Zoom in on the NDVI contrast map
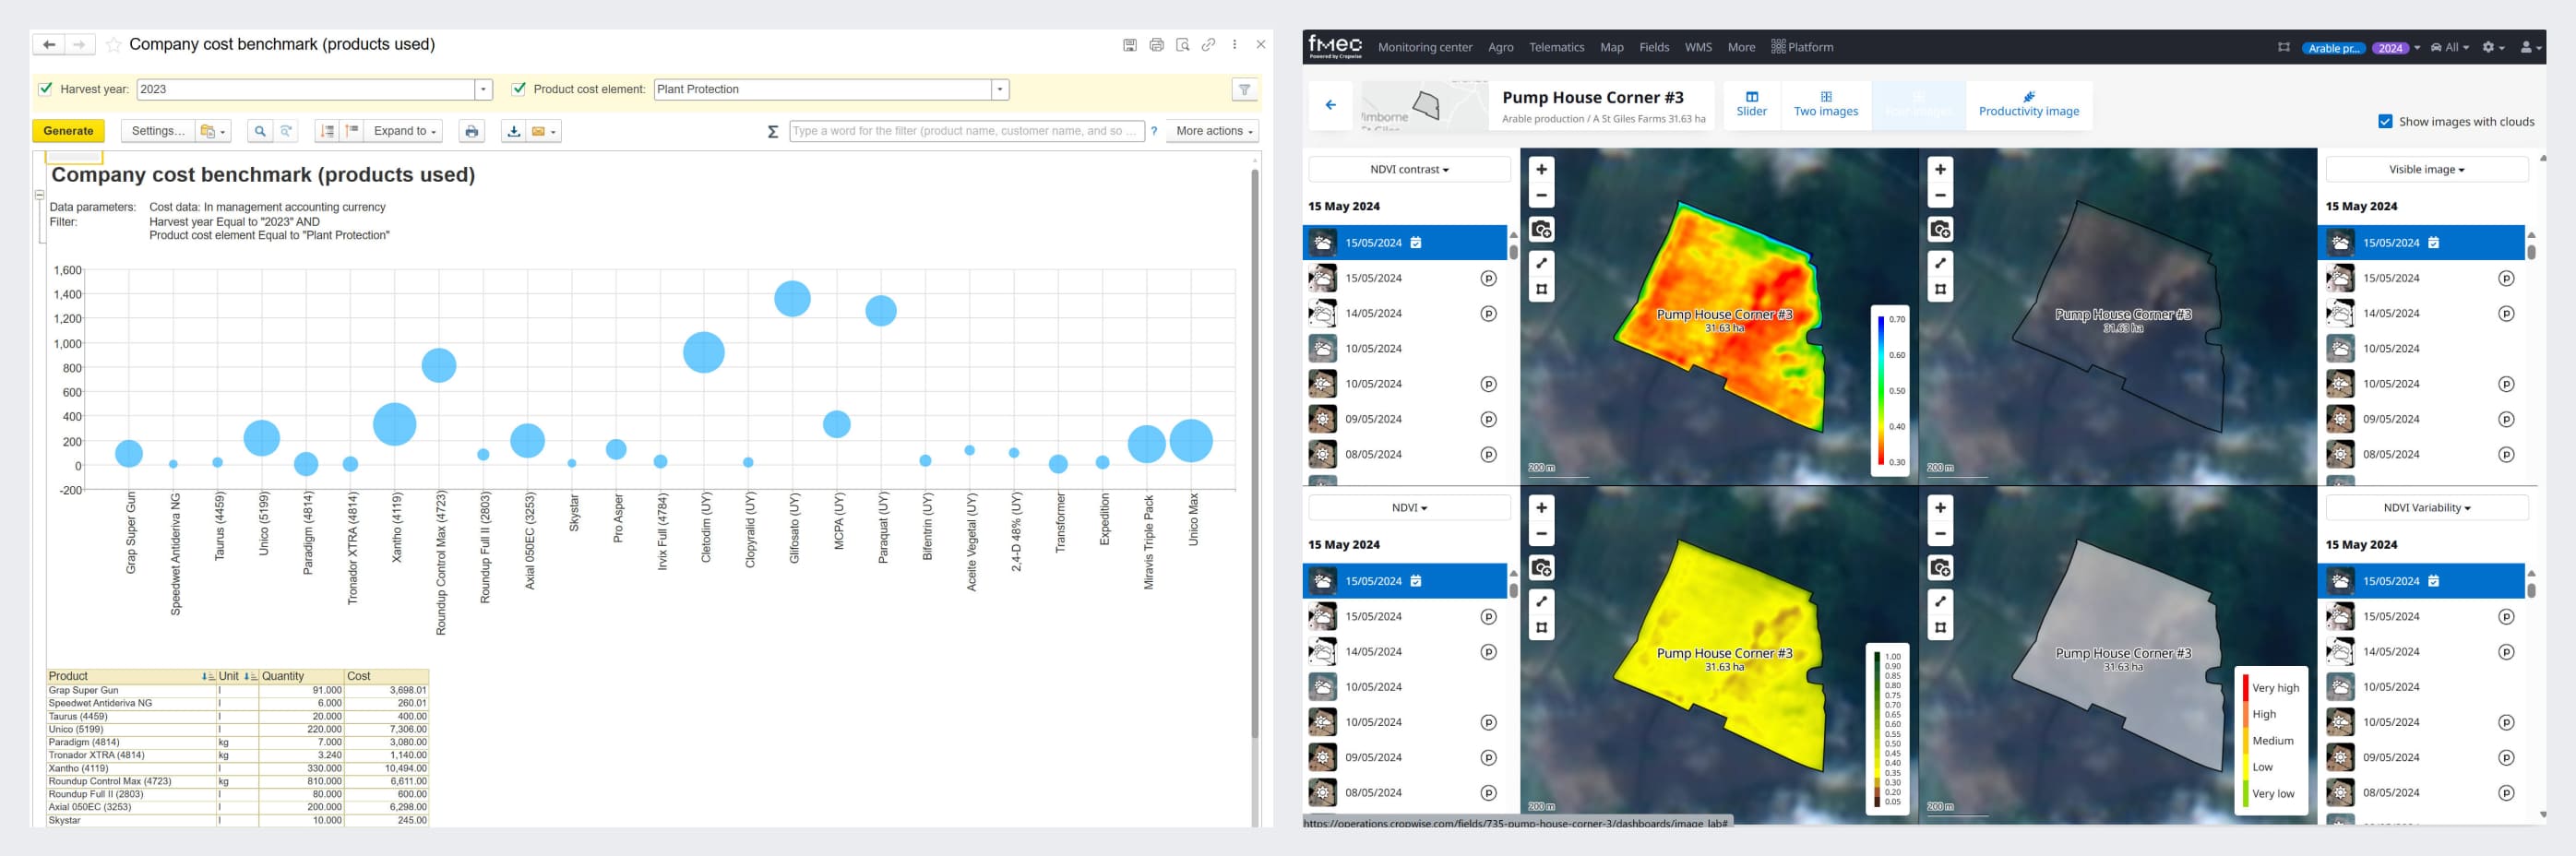 [x=1541, y=170]
